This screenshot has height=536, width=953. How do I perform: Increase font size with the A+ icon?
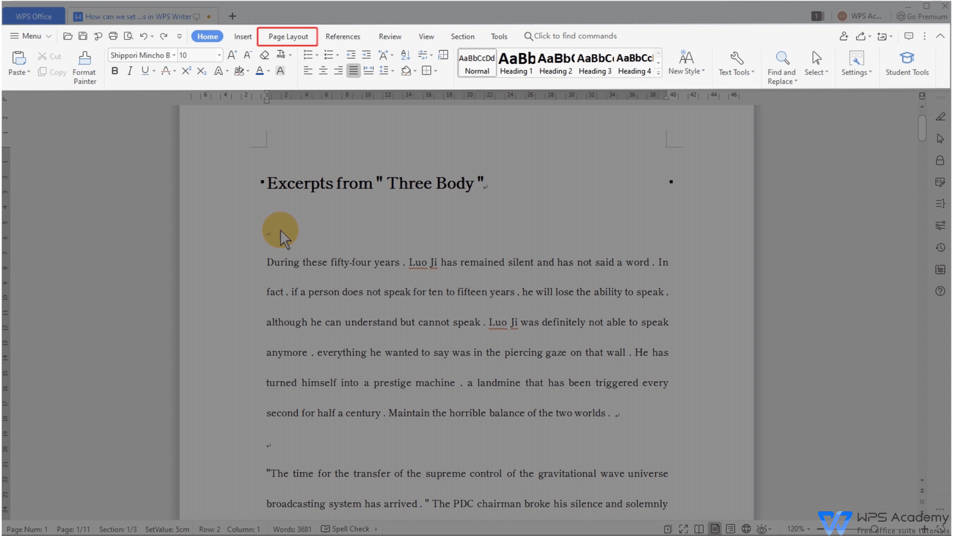232,55
